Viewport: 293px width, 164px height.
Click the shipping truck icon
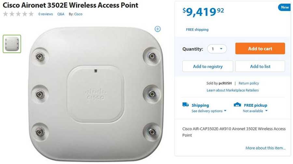click(186, 105)
